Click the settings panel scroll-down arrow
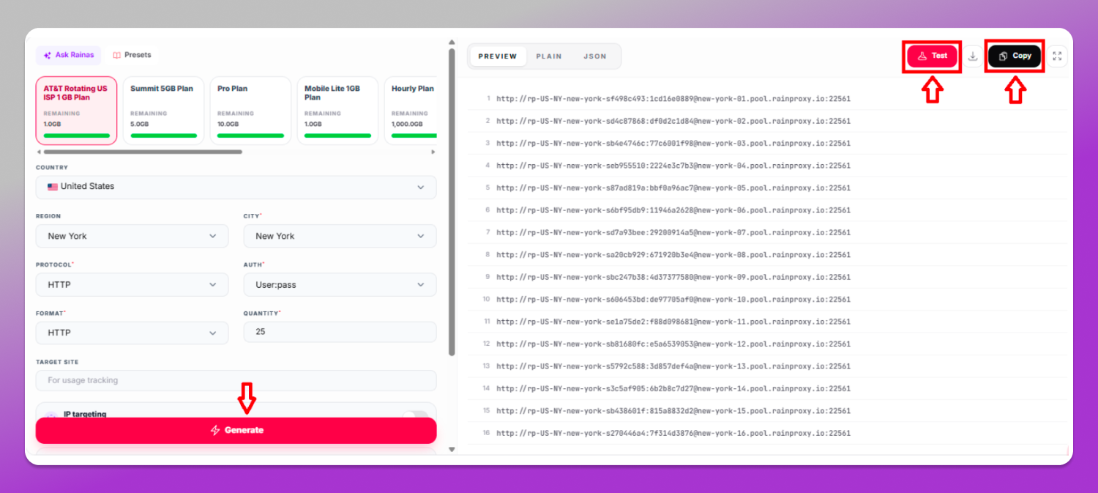 (x=452, y=449)
